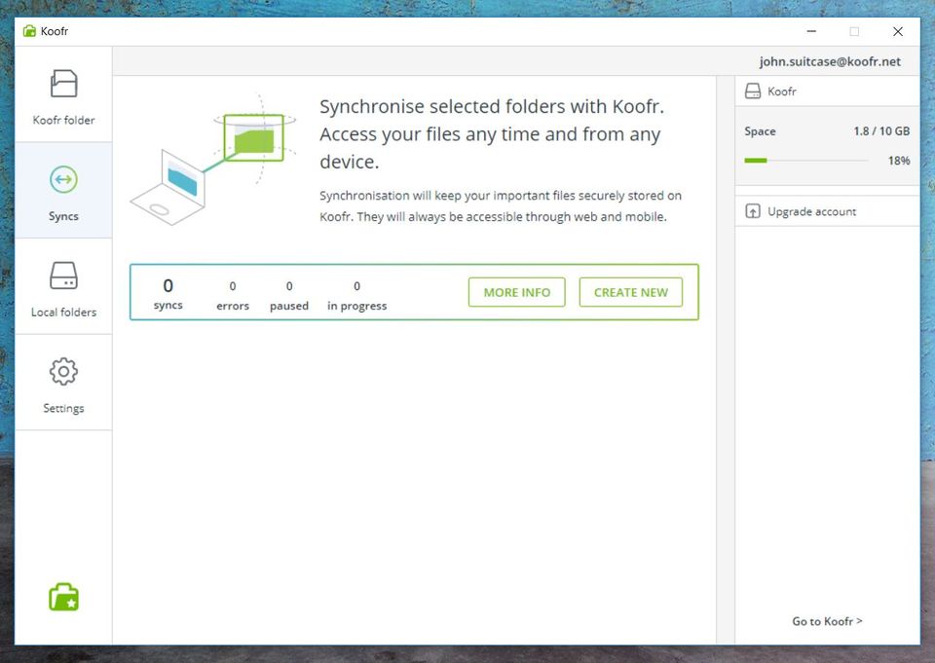Click the CREATE NEW button
The width and height of the screenshot is (935, 663).
[631, 292]
